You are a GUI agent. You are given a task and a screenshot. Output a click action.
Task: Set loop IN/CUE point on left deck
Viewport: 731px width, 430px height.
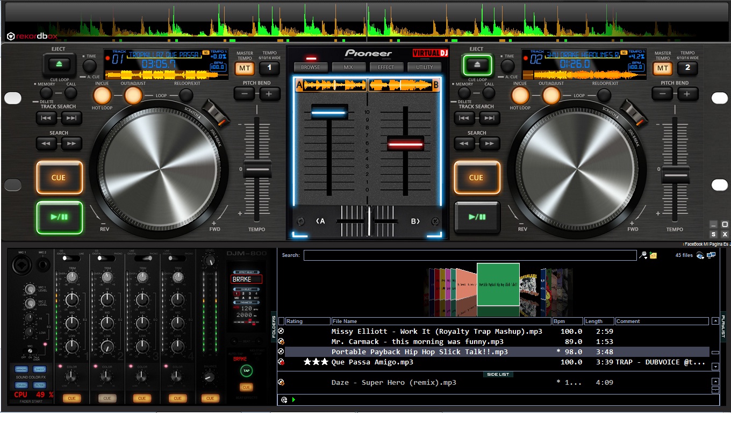[x=102, y=96]
